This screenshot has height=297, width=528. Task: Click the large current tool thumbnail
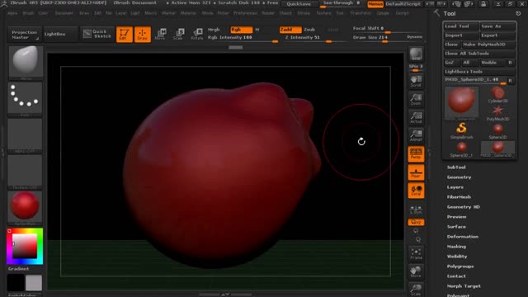[x=461, y=103]
